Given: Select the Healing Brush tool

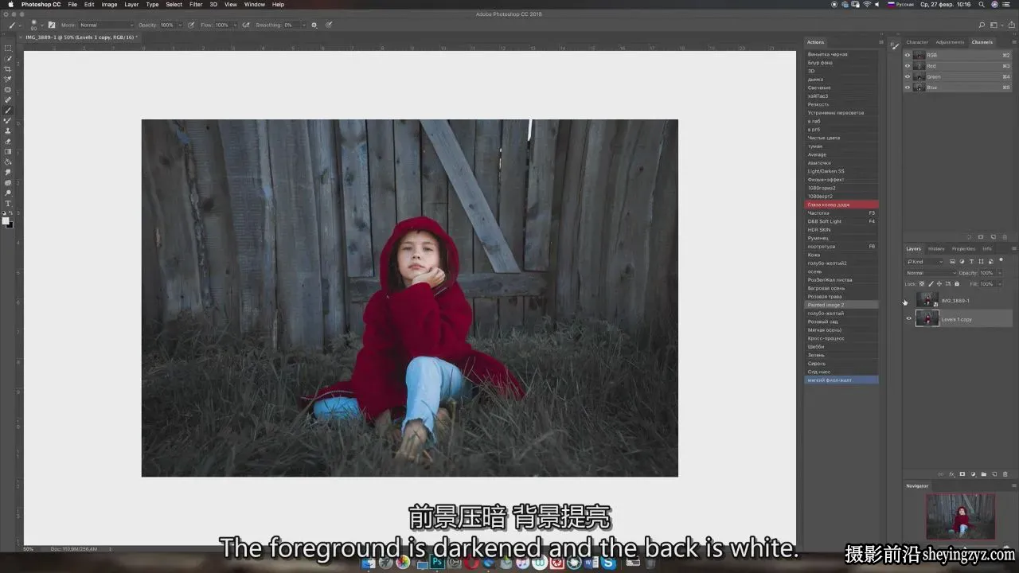Looking at the screenshot, I should 8,99.
